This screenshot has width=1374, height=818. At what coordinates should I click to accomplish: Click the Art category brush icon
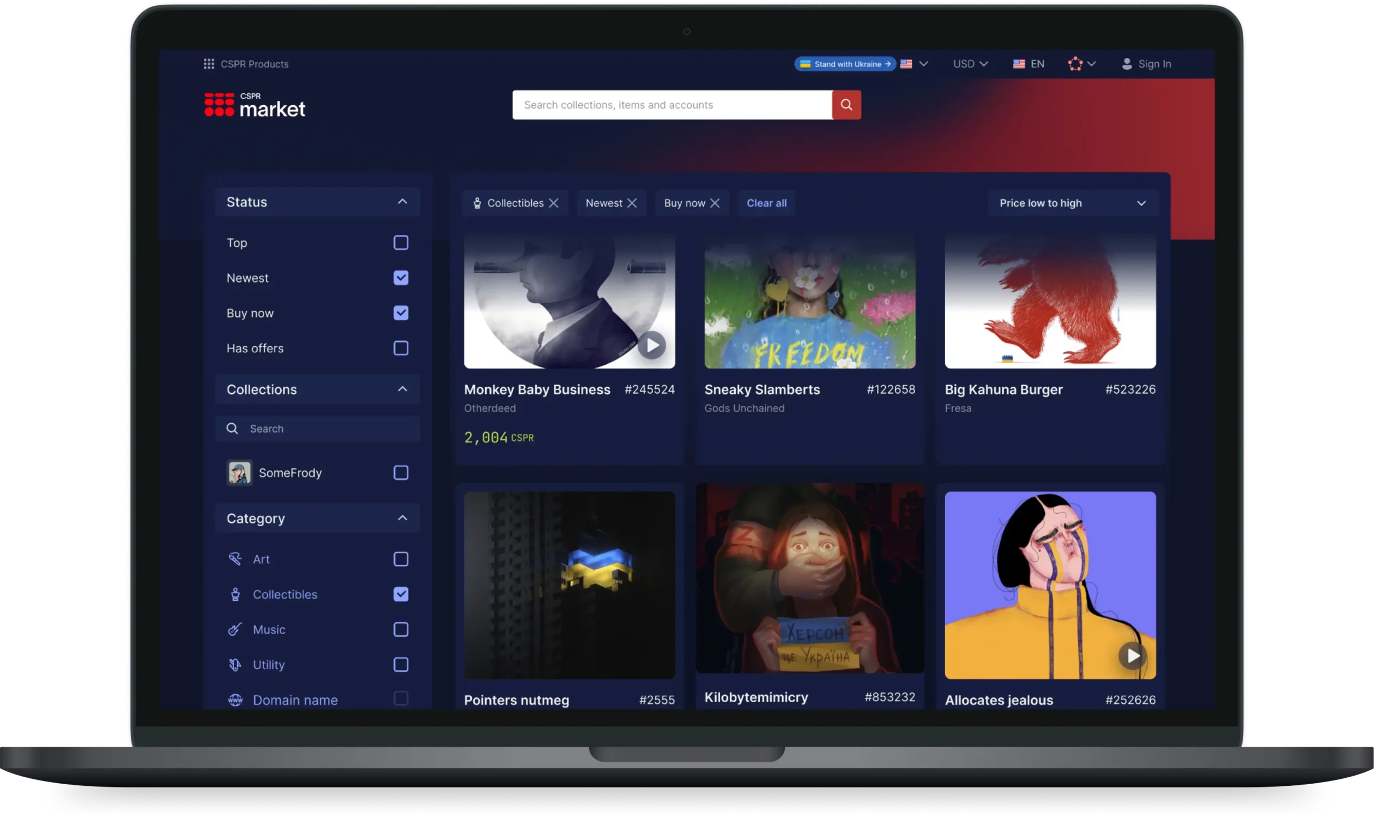coord(235,559)
